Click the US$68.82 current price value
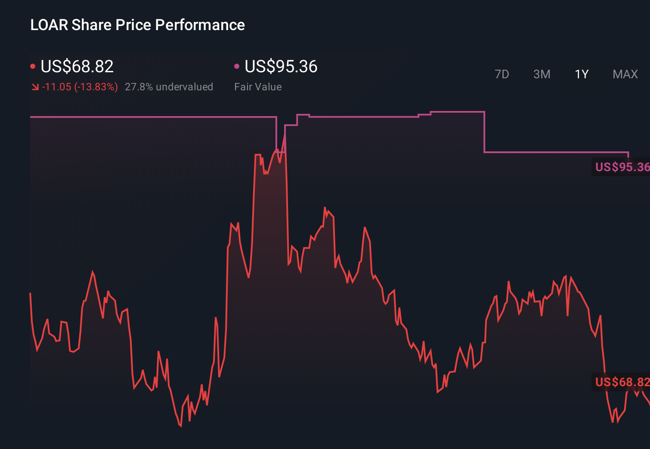 pos(77,66)
